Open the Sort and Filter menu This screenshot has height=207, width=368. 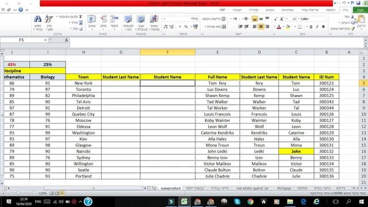[49, 22]
